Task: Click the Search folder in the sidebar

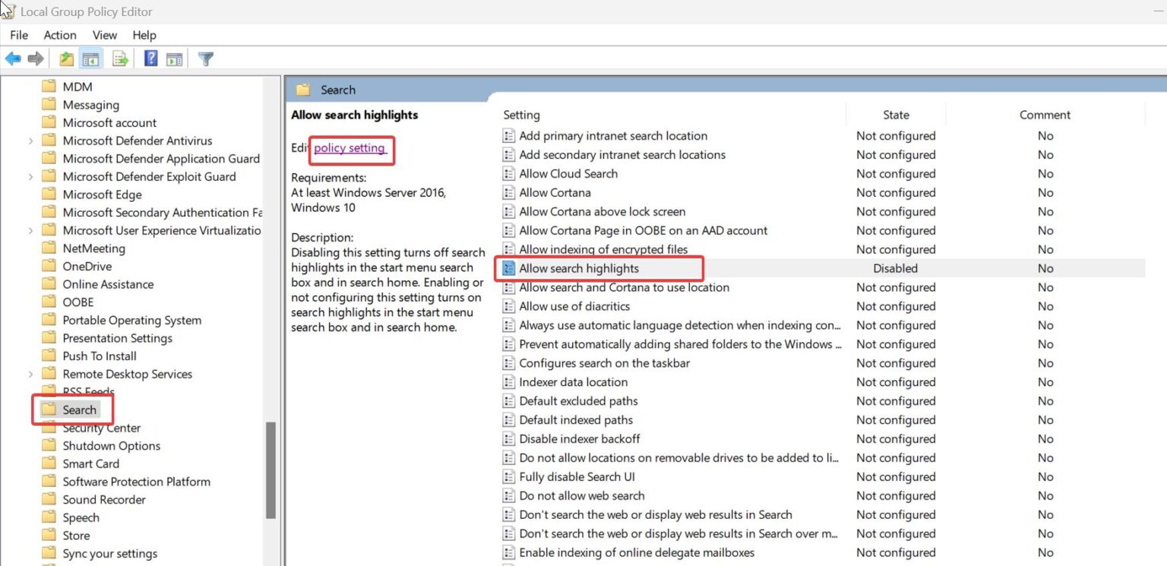Action: 79,409
